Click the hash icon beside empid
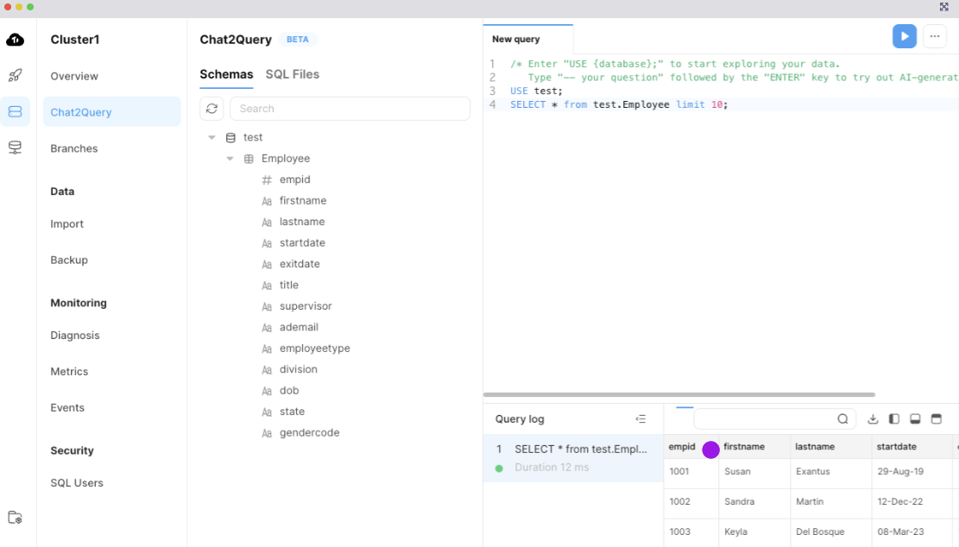 tap(267, 179)
